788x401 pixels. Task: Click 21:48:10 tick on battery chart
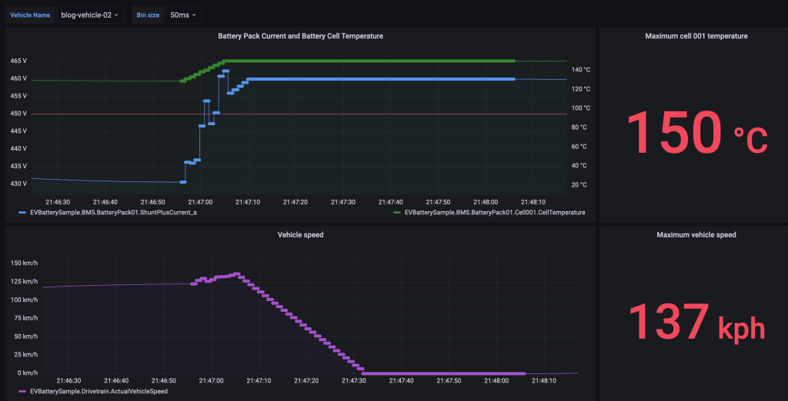click(533, 202)
